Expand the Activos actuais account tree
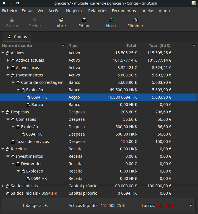The height and width of the screenshot is (214, 198). tap(8, 60)
